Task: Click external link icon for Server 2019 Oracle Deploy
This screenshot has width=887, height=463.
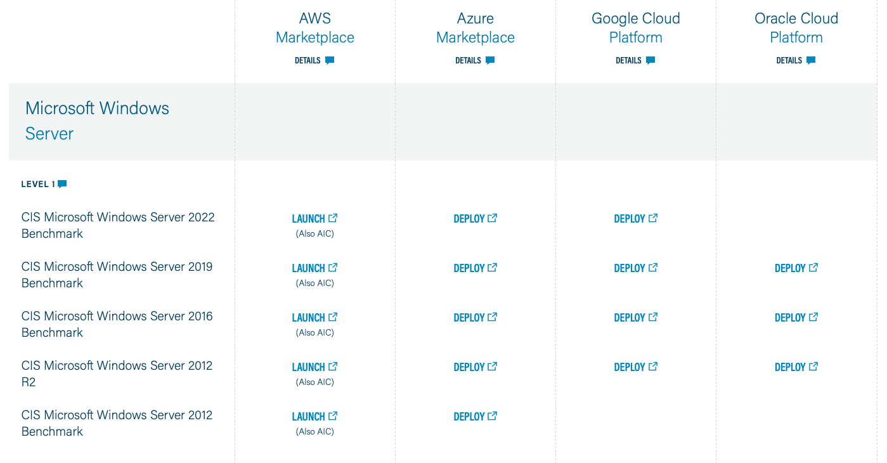Action: (813, 268)
